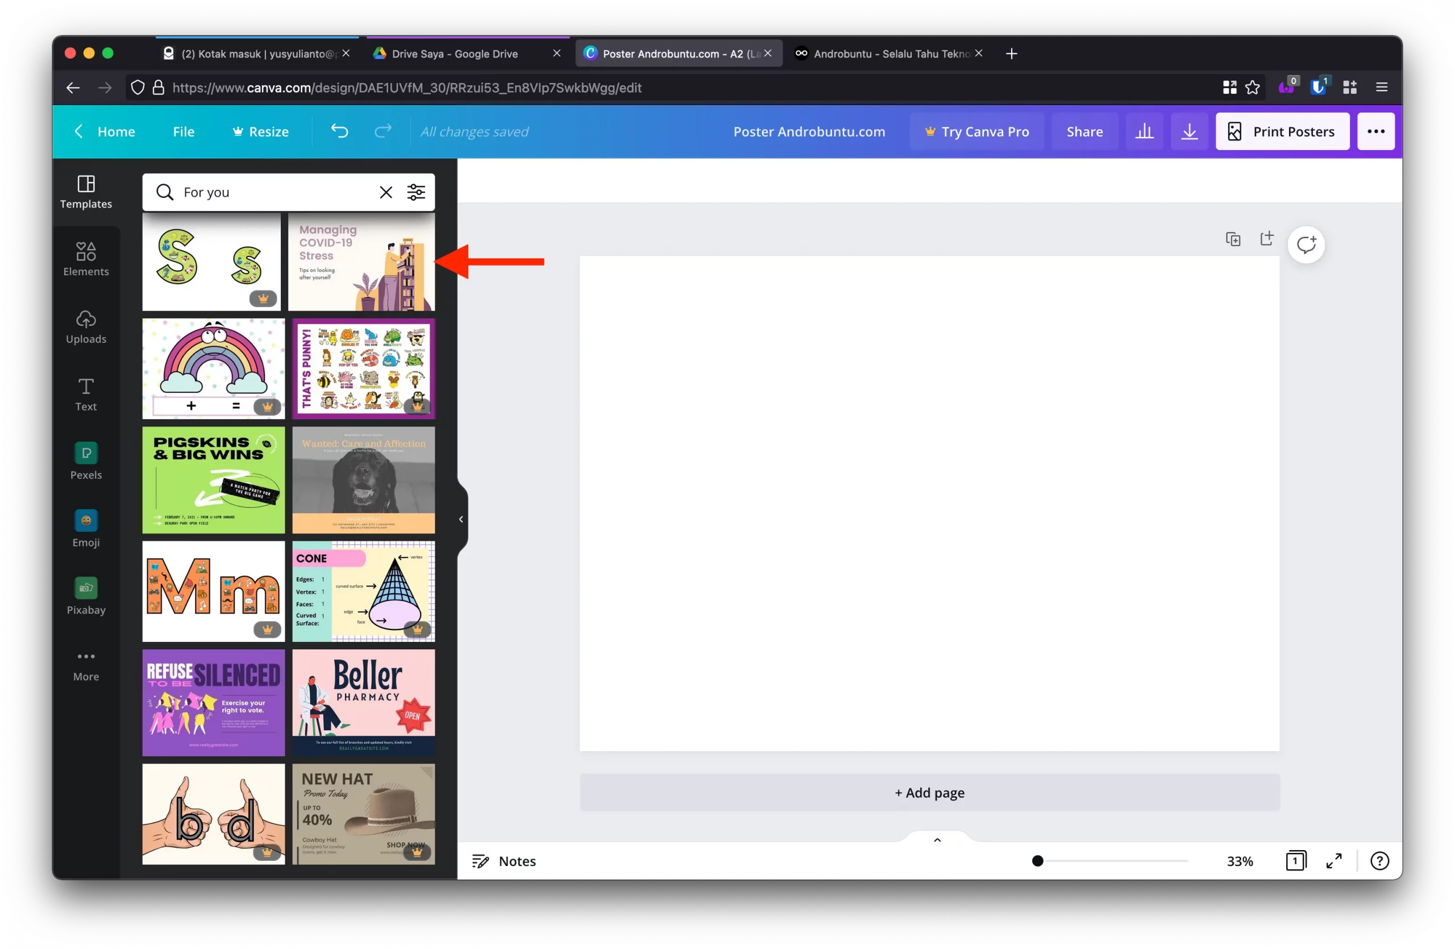1455x949 pixels.
Task: Open the File menu
Action: click(x=184, y=131)
